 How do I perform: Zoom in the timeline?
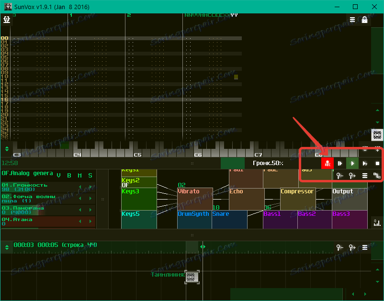tap(352, 247)
